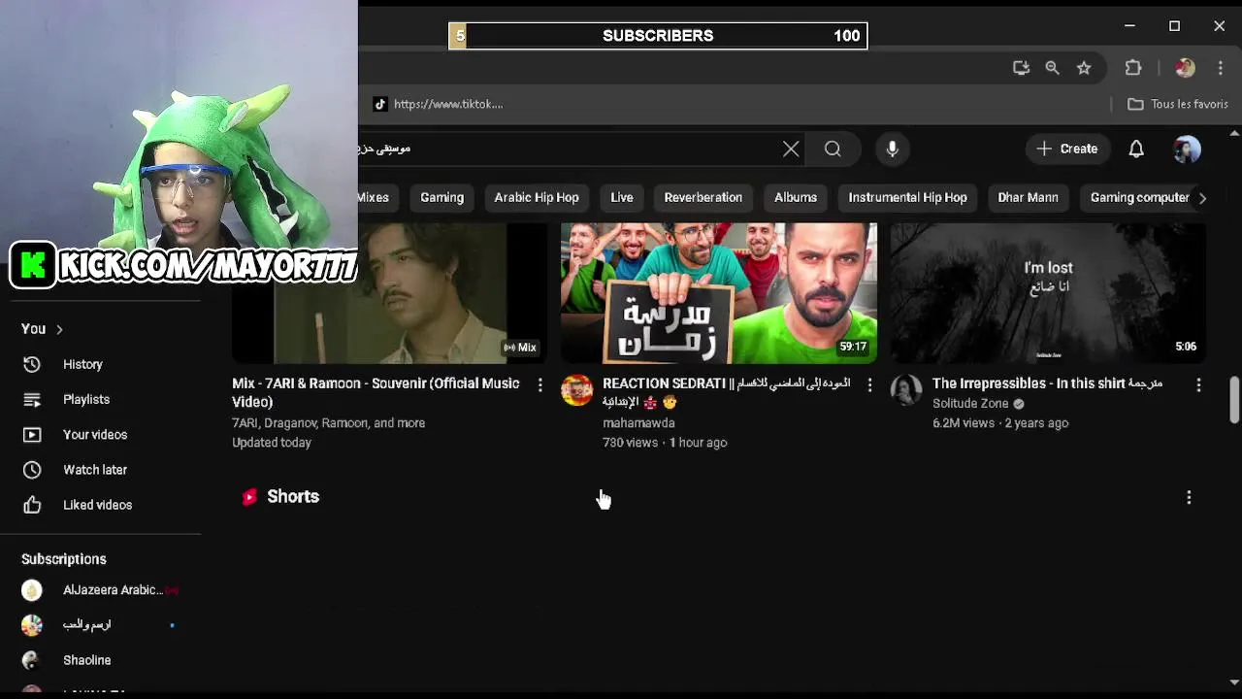Image resolution: width=1242 pixels, height=699 pixels.
Task: Open The Irrepressibles In this shirt title
Action: tap(1047, 383)
